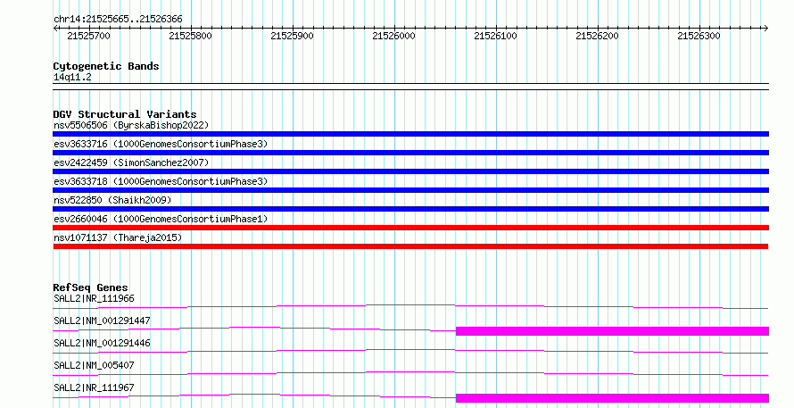Viewport: 794px width, 408px height.
Task: Click ruler position 21526100
Action: [496, 36]
